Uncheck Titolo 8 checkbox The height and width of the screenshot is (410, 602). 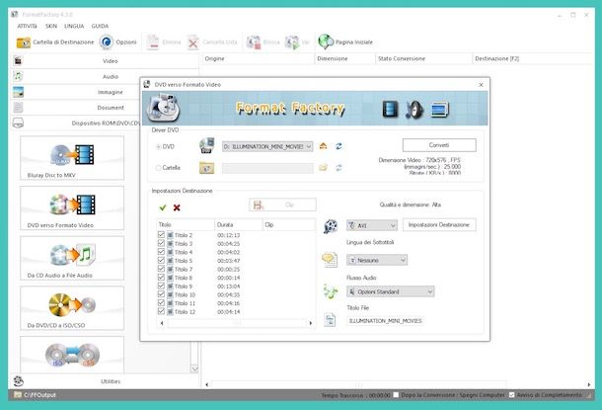pyautogui.click(x=161, y=278)
